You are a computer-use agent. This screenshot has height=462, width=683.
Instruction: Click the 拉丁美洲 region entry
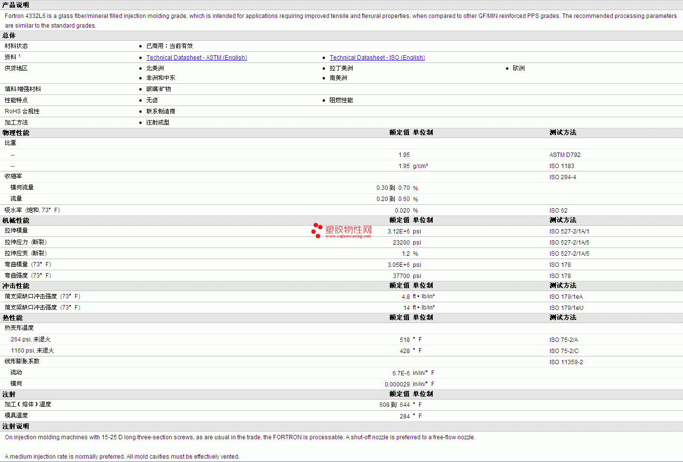click(x=341, y=68)
